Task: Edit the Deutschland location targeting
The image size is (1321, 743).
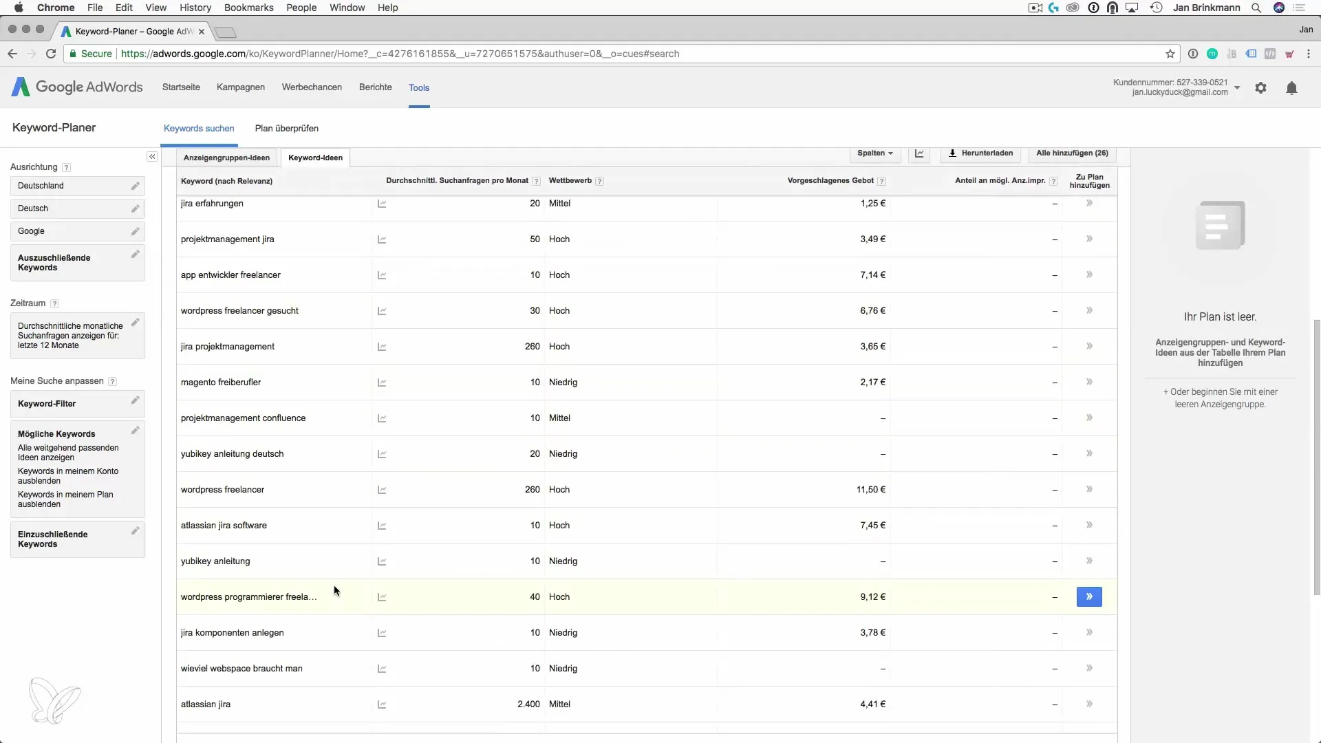Action: pos(136,186)
